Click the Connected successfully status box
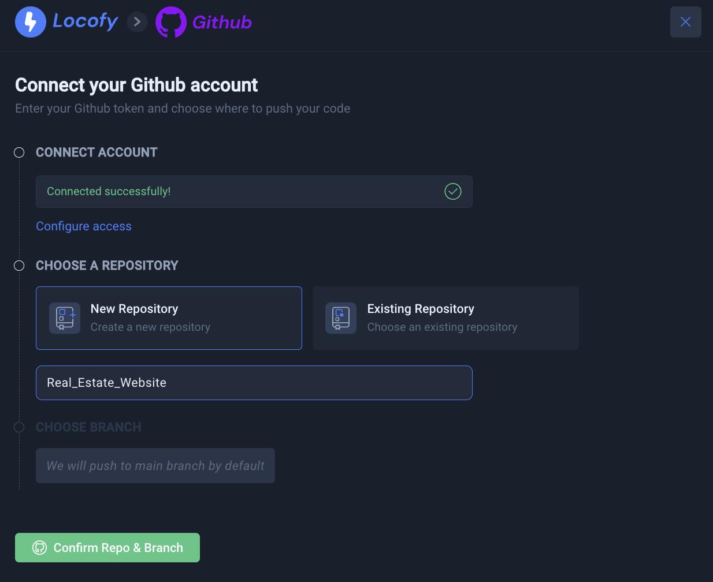Screen dimensions: 713x582 click(x=254, y=192)
